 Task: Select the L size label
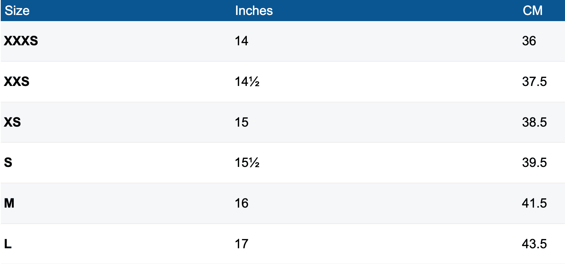(8, 244)
